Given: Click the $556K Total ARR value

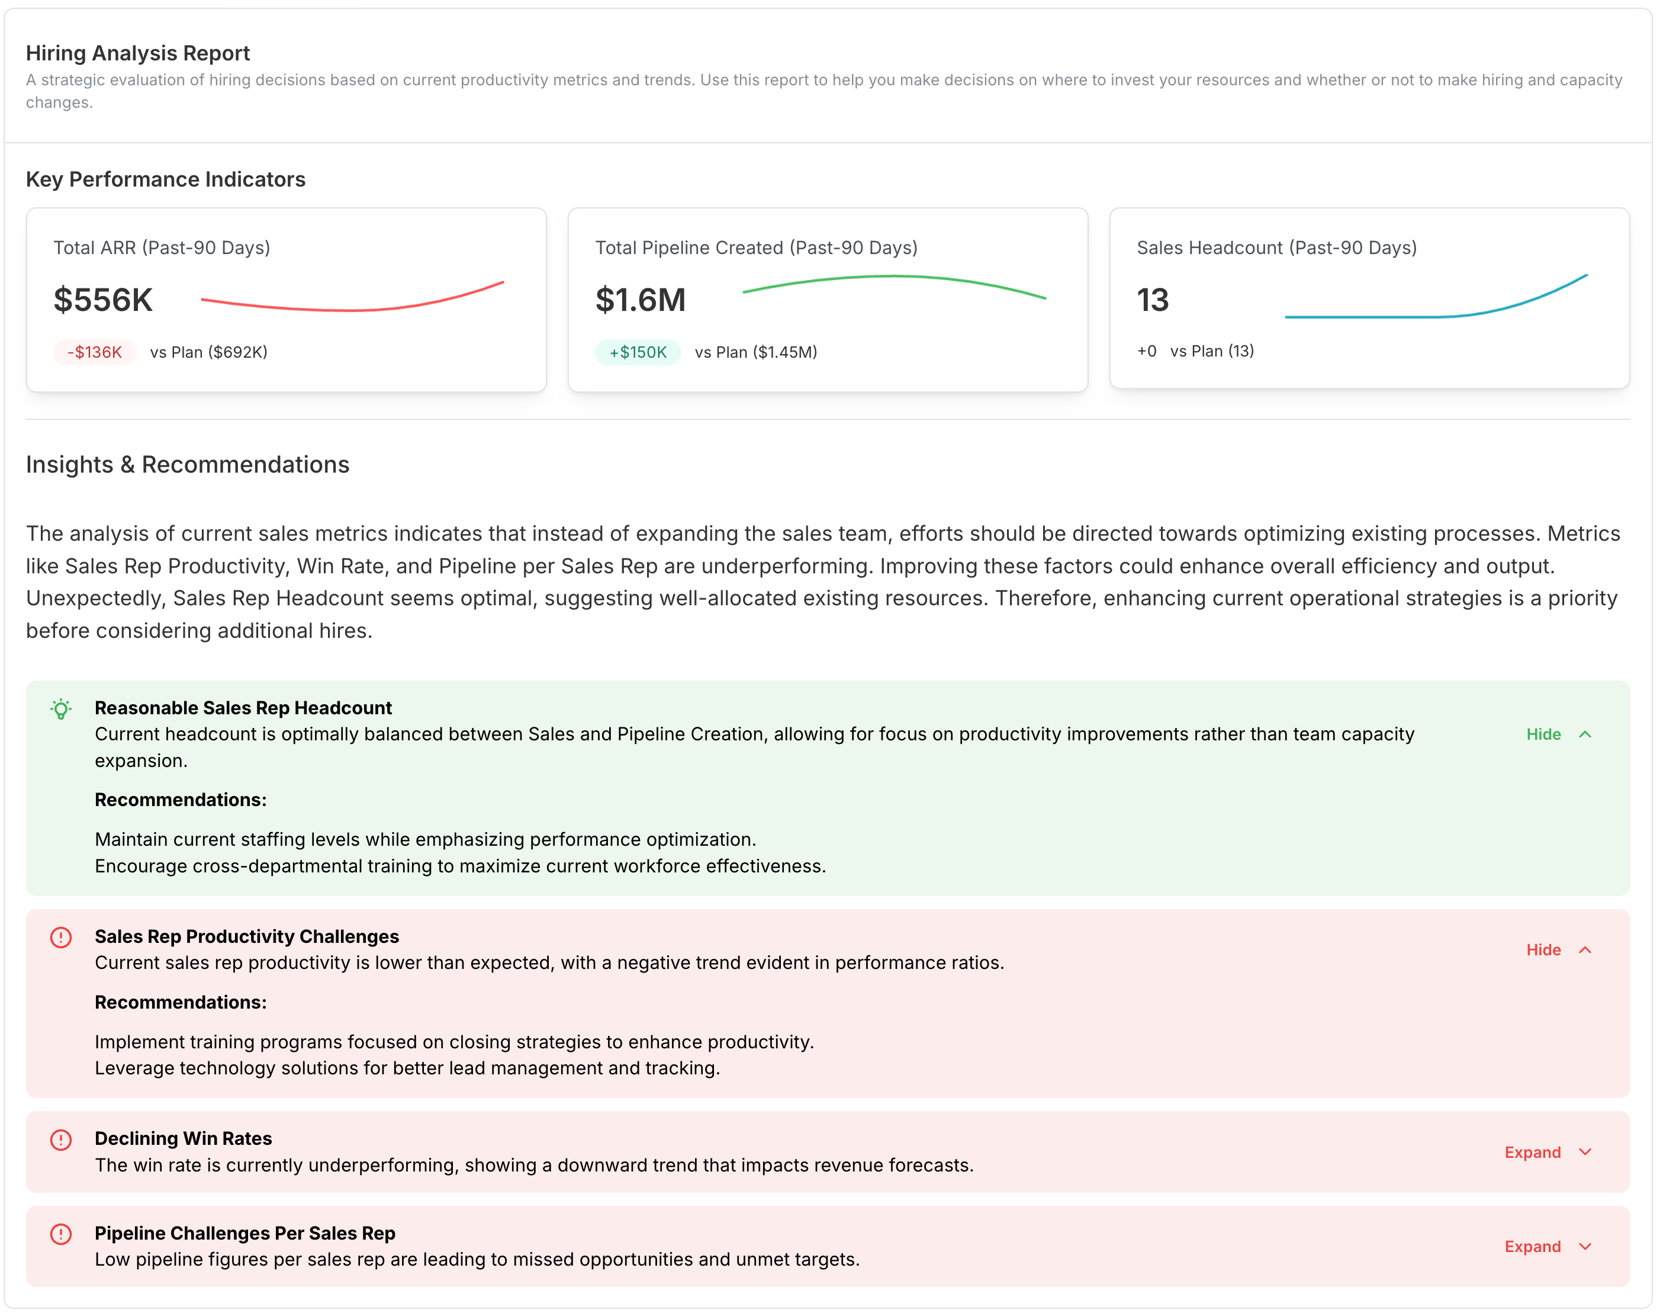Looking at the screenshot, I should (103, 300).
